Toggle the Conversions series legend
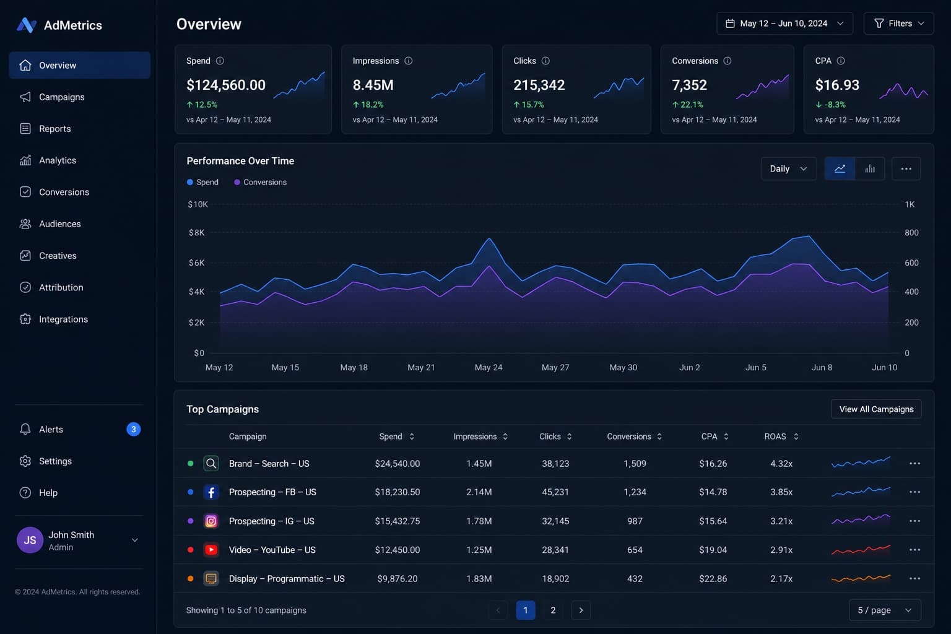 (x=260, y=182)
